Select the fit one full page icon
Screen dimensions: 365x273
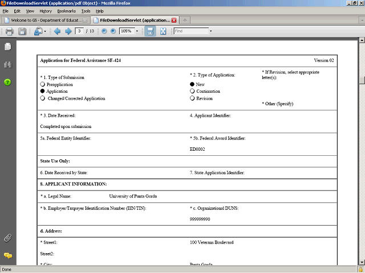pyautogui.click(x=163, y=31)
